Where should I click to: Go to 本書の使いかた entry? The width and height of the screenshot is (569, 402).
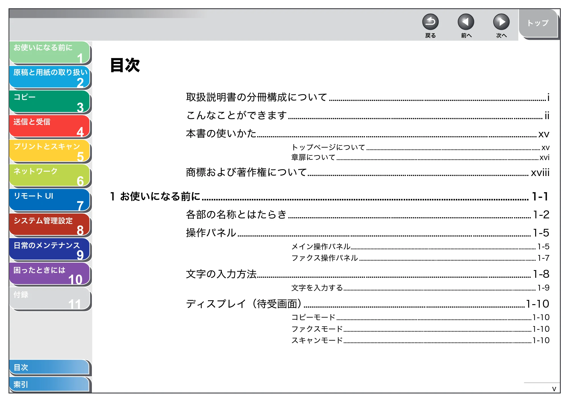point(368,134)
